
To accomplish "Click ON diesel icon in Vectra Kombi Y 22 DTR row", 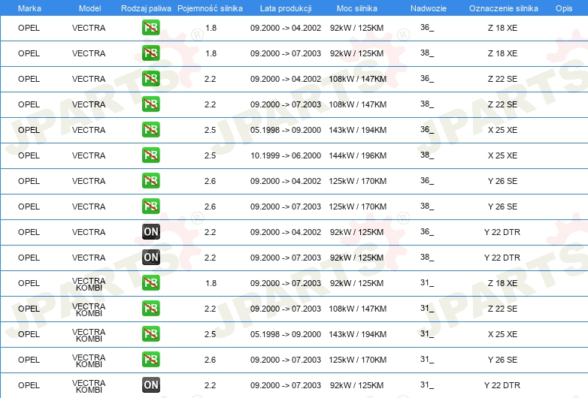I will (x=150, y=384).
